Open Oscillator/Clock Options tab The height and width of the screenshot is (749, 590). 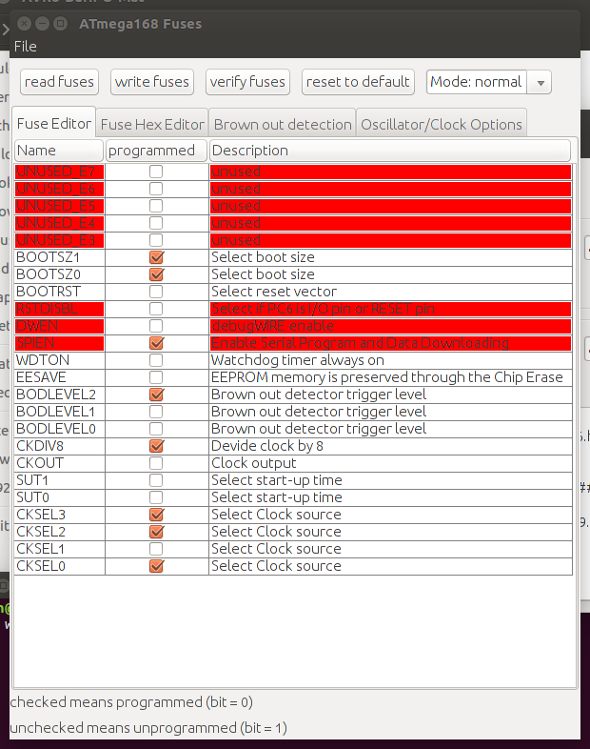click(x=442, y=125)
